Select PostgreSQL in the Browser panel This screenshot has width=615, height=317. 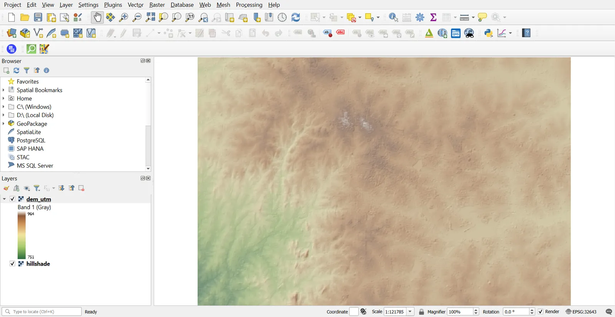pos(31,140)
